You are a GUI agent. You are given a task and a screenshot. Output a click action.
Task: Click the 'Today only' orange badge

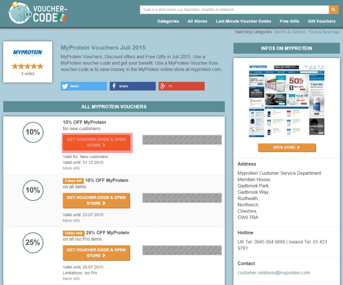click(74, 233)
